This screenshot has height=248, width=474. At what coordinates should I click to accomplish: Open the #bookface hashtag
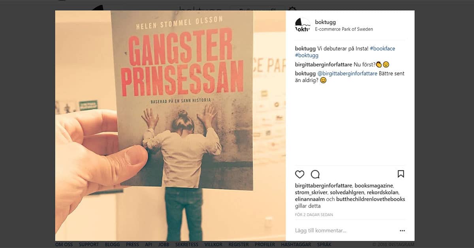click(382, 49)
